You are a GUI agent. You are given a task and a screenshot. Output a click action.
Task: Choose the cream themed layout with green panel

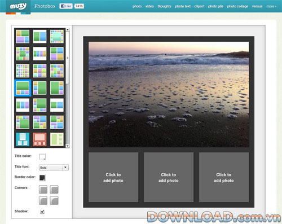click(x=57, y=139)
